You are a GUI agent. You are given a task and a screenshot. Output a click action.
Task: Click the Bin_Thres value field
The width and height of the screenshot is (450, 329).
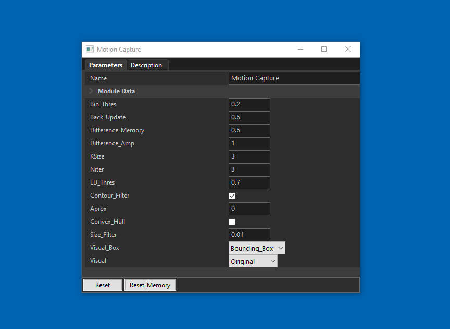point(249,104)
